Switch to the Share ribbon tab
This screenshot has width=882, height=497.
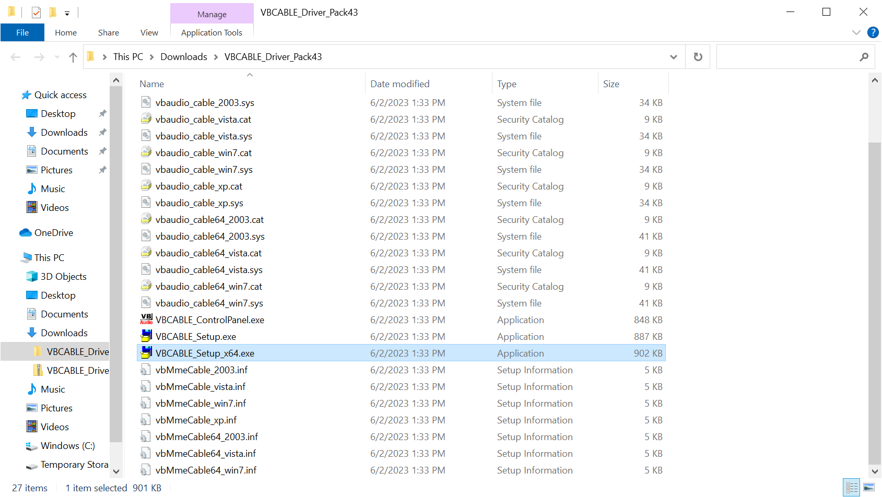click(109, 32)
